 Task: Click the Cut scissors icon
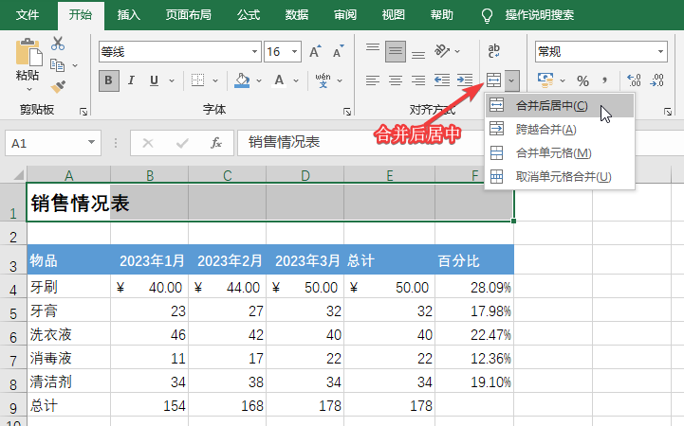pyautogui.click(x=58, y=44)
